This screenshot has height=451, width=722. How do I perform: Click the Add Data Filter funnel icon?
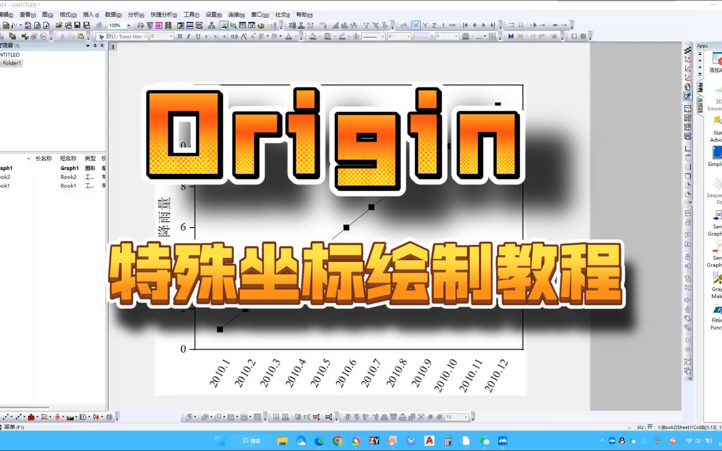pos(366,25)
